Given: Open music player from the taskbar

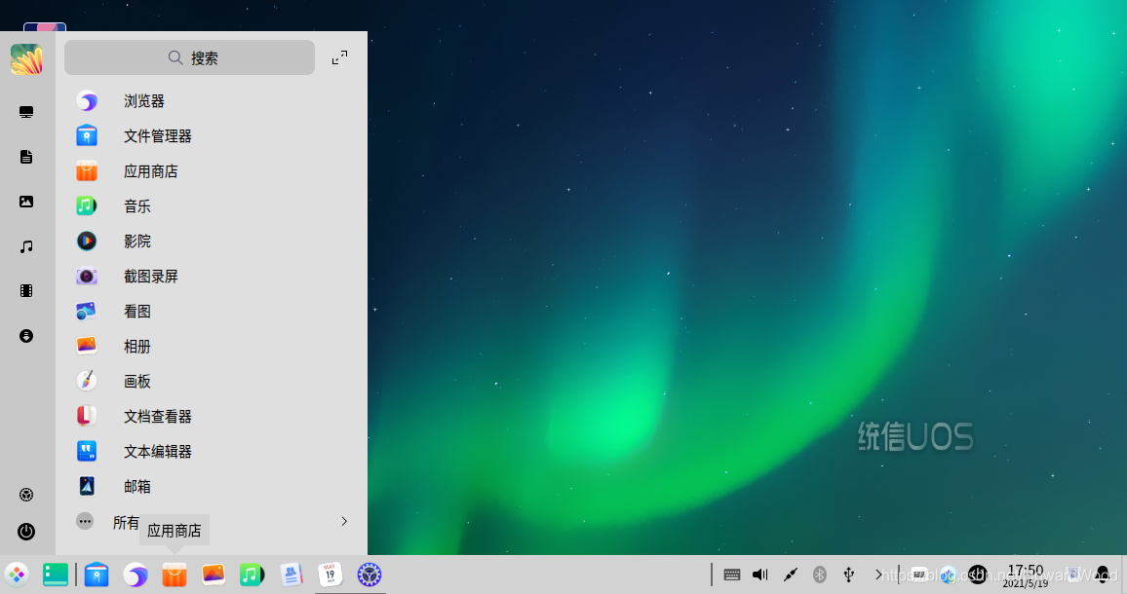Looking at the screenshot, I should [x=253, y=575].
